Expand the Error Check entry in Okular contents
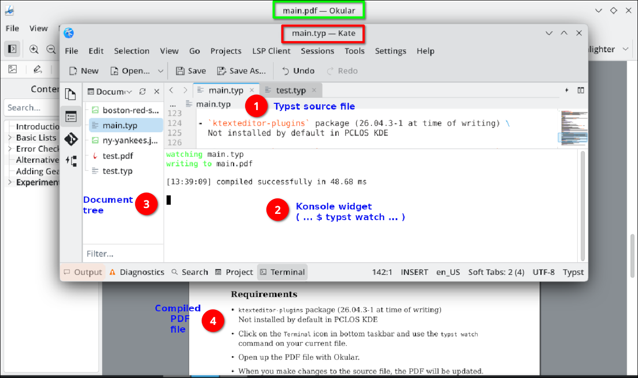Viewport: 638px width, 378px height. (10, 149)
